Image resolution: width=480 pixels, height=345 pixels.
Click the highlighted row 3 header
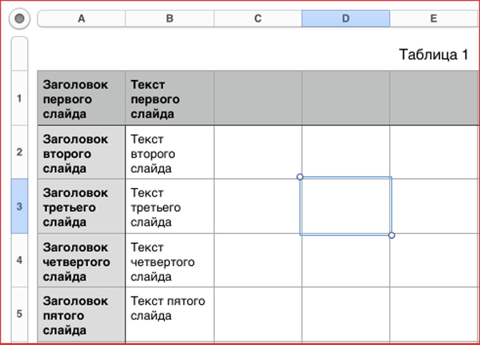(20, 206)
